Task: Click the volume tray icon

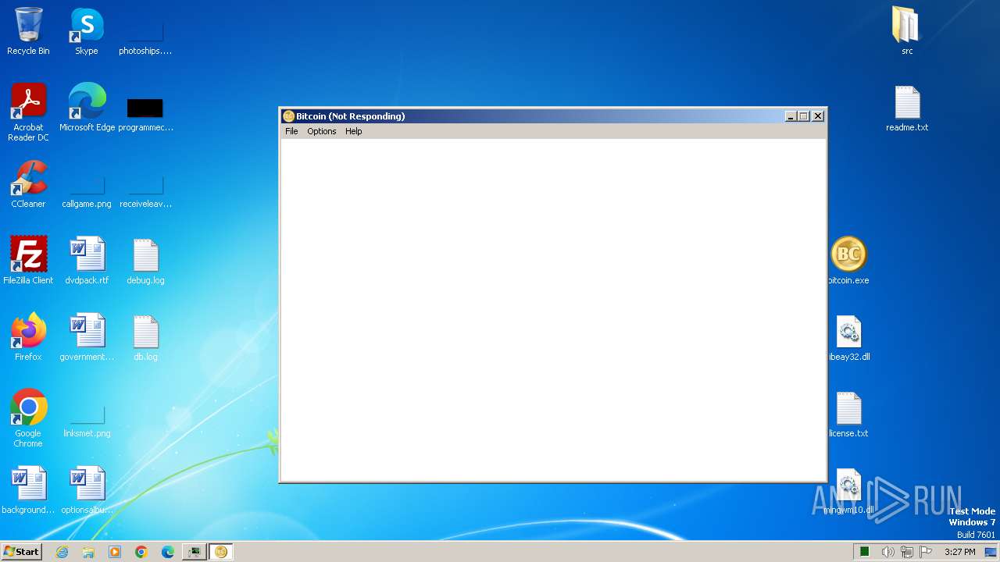Action: click(x=887, y=552)
